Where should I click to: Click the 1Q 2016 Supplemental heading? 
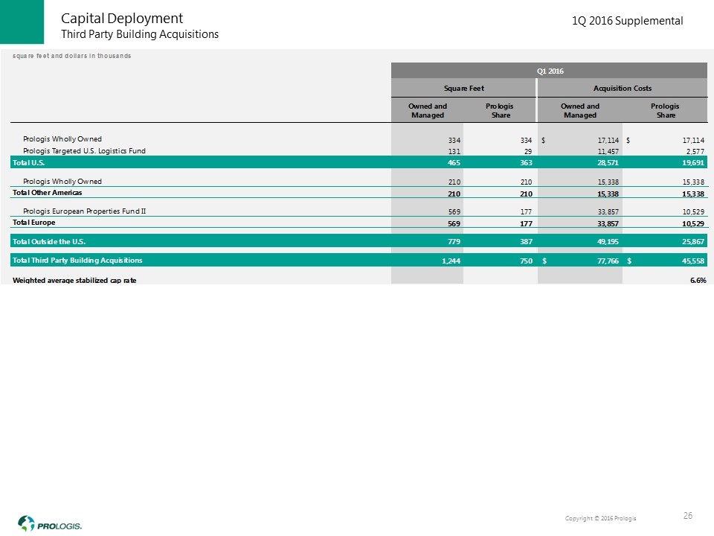point(627,21)
